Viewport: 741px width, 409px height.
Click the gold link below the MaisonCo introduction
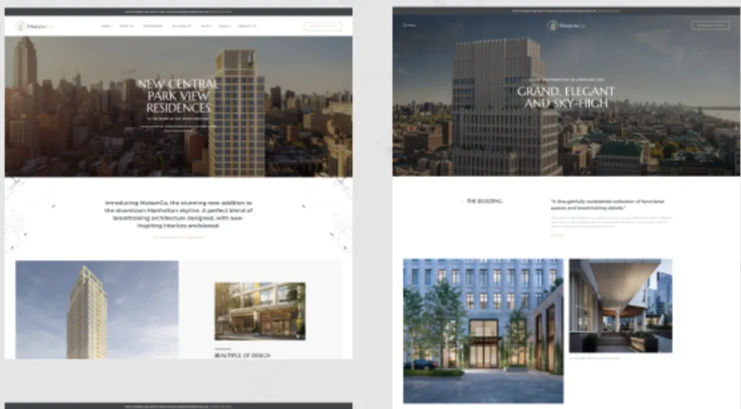click(x=179, y=238)
